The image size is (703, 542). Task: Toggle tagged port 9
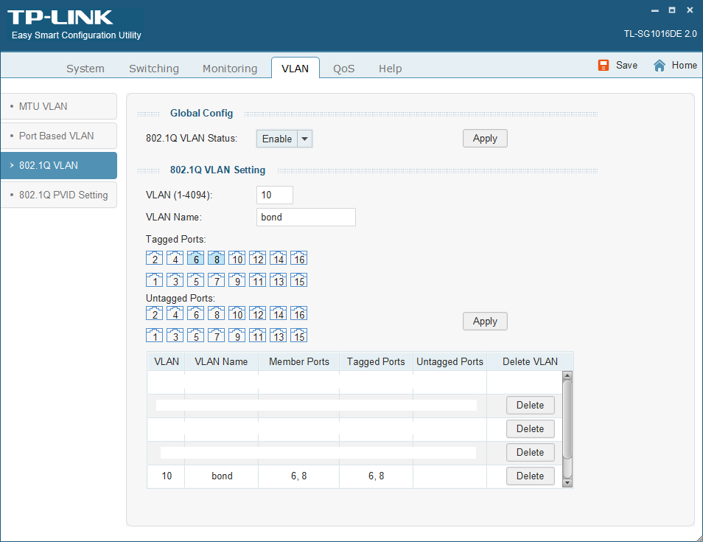[x=237, y=280]
